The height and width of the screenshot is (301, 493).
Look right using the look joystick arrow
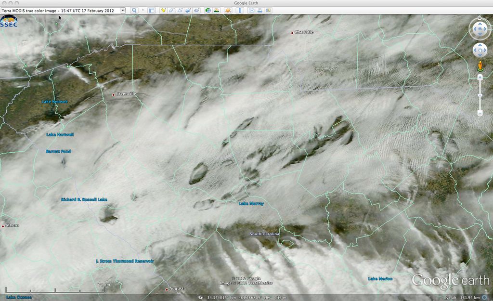tap(485, 29)
